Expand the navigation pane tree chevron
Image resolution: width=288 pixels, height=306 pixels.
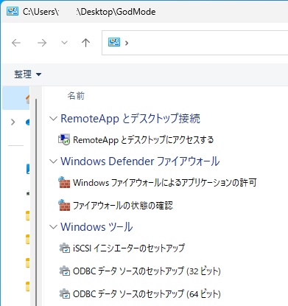13,122
